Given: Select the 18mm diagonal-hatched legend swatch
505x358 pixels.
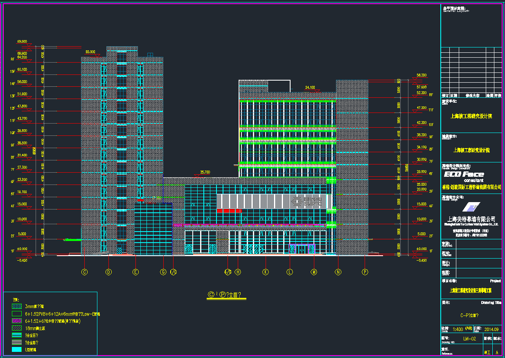Looking at the screenshot, I should click(x=16, y=328).
